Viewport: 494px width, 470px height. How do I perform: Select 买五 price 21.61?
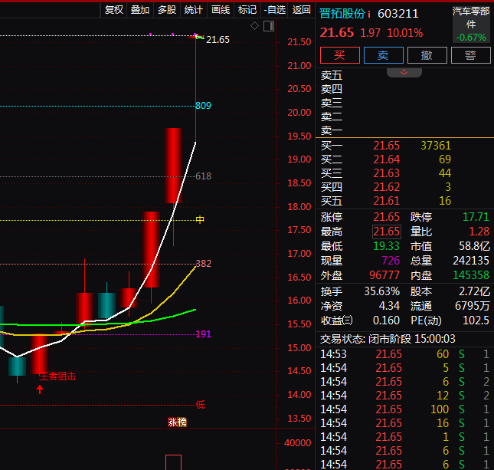(387, 201)
